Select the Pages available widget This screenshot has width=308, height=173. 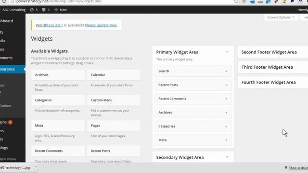(x=114, y=125)
